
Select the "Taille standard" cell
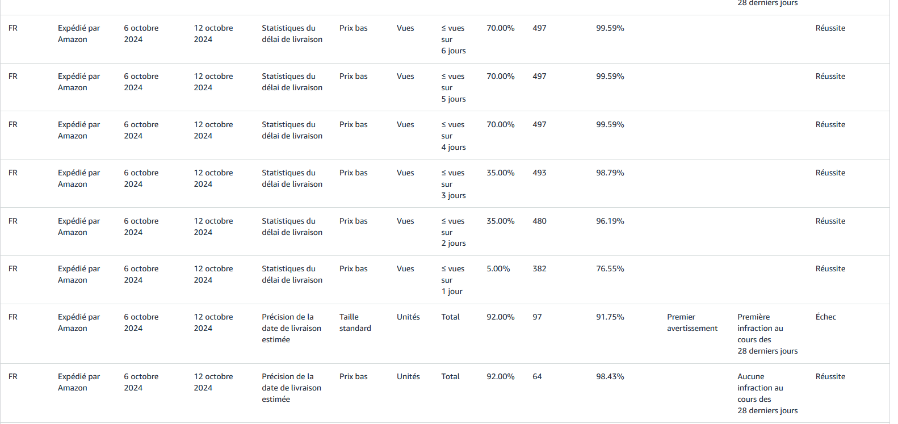[355, 322]
